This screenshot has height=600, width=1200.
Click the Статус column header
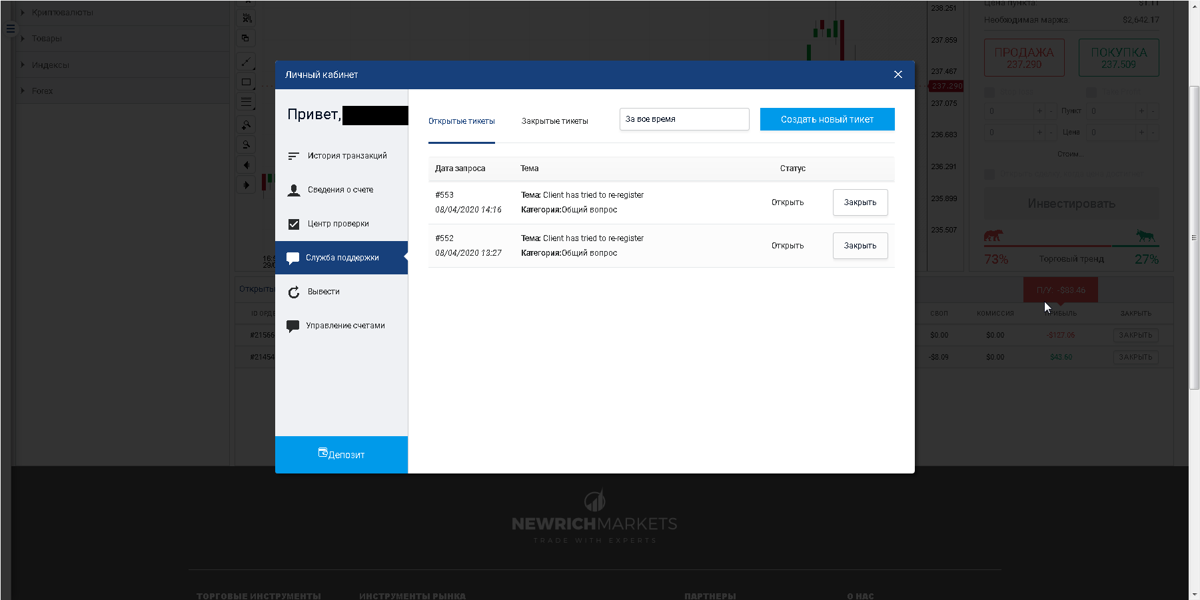point(793,168)
